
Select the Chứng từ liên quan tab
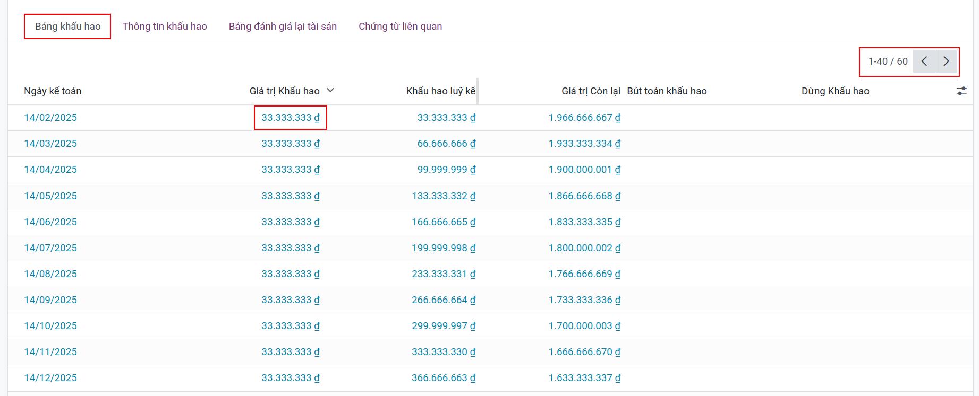(400, 27)
